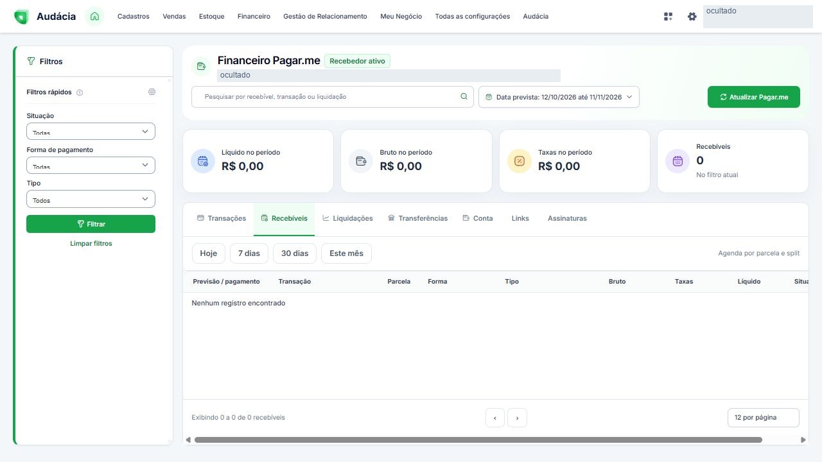Click the Nenhum registro encontrado message
The width and height of the screenshot is (822, 462).
[238, 303]
